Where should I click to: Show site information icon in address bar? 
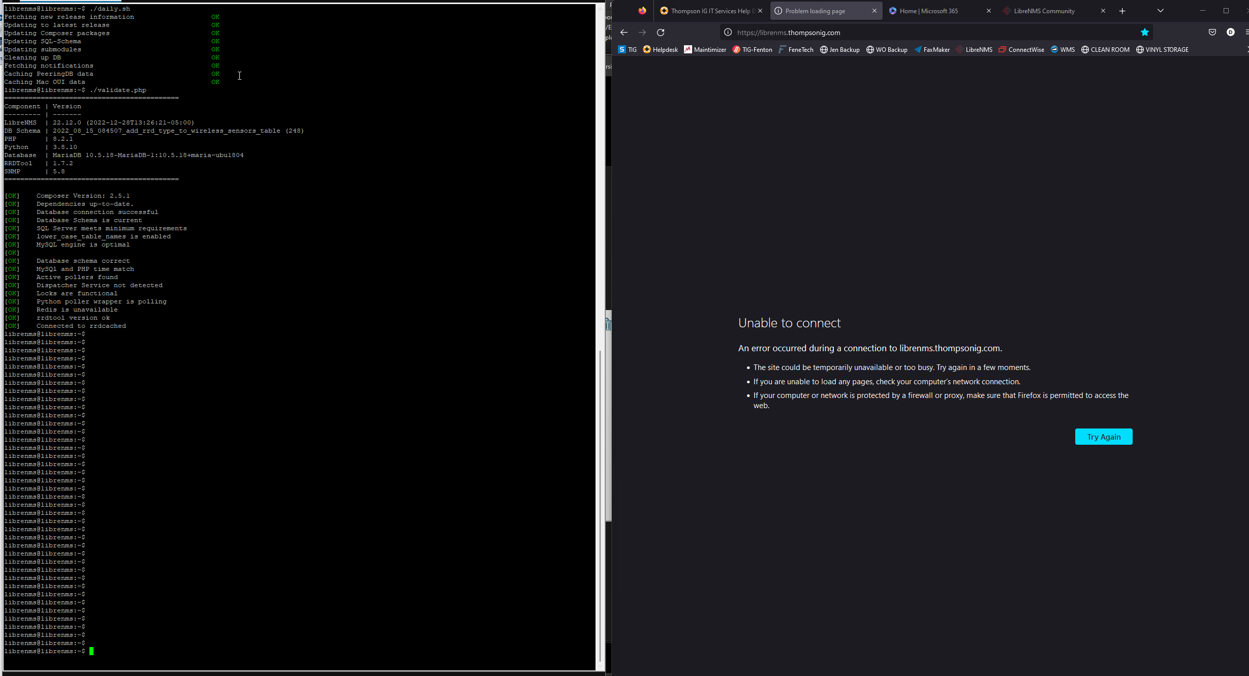click(x=728, y=33)
